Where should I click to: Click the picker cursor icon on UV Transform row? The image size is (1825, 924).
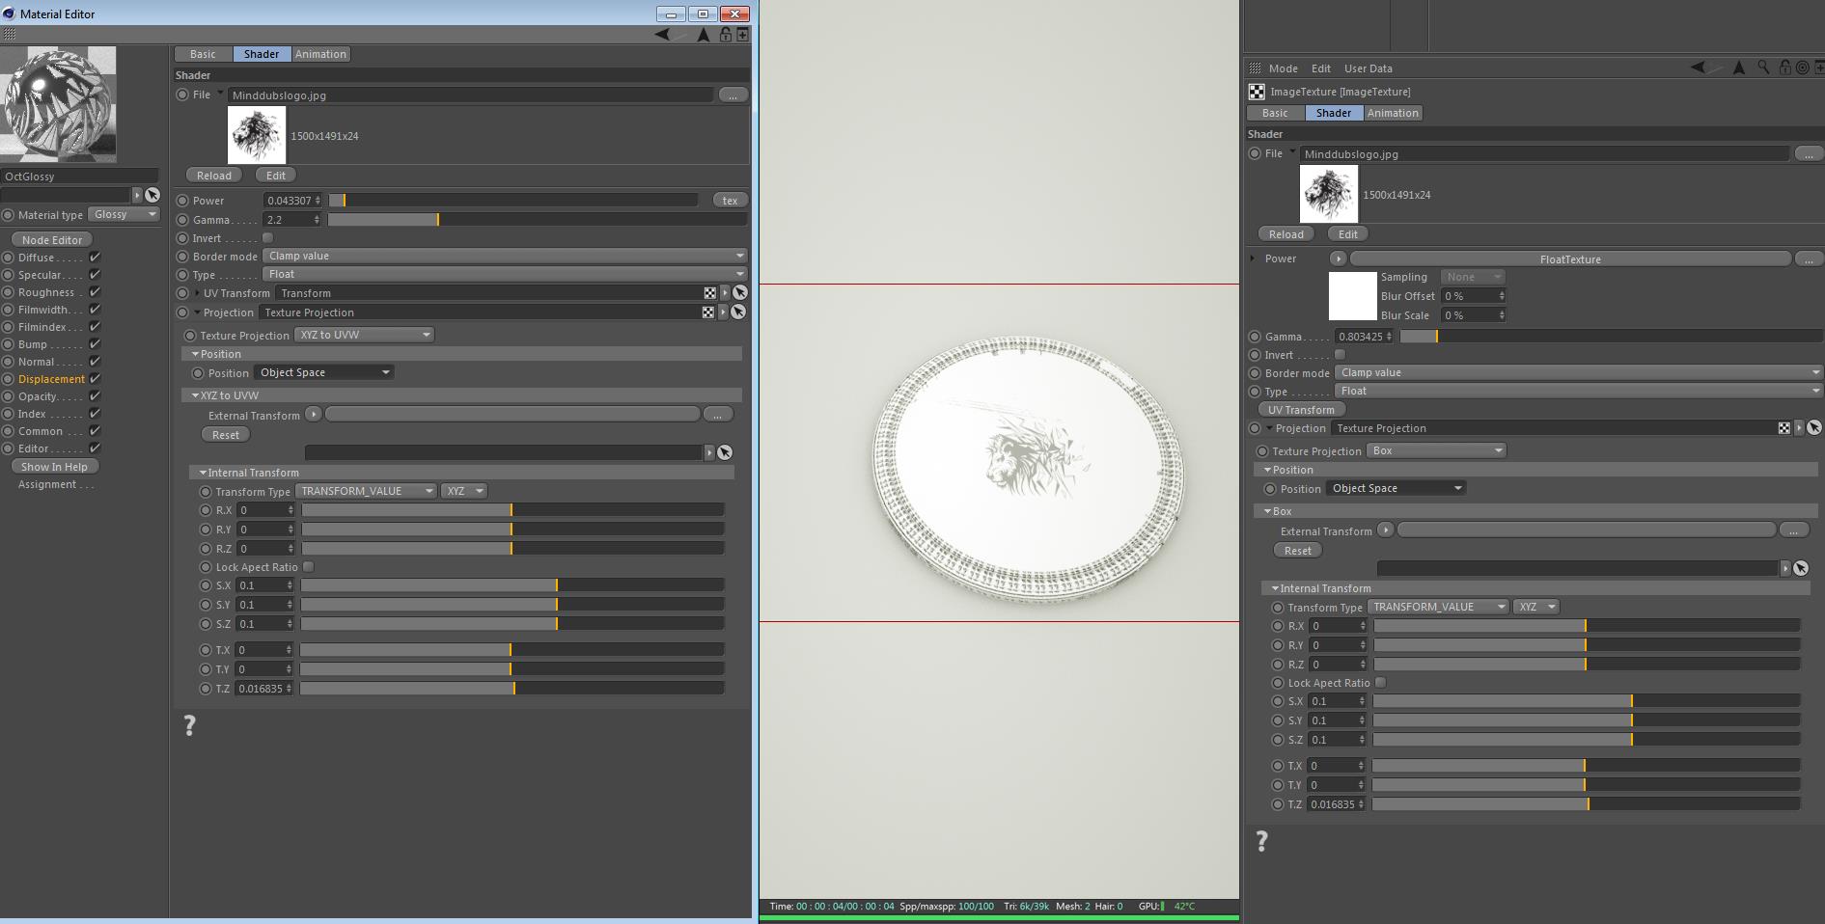pos(739,293)
